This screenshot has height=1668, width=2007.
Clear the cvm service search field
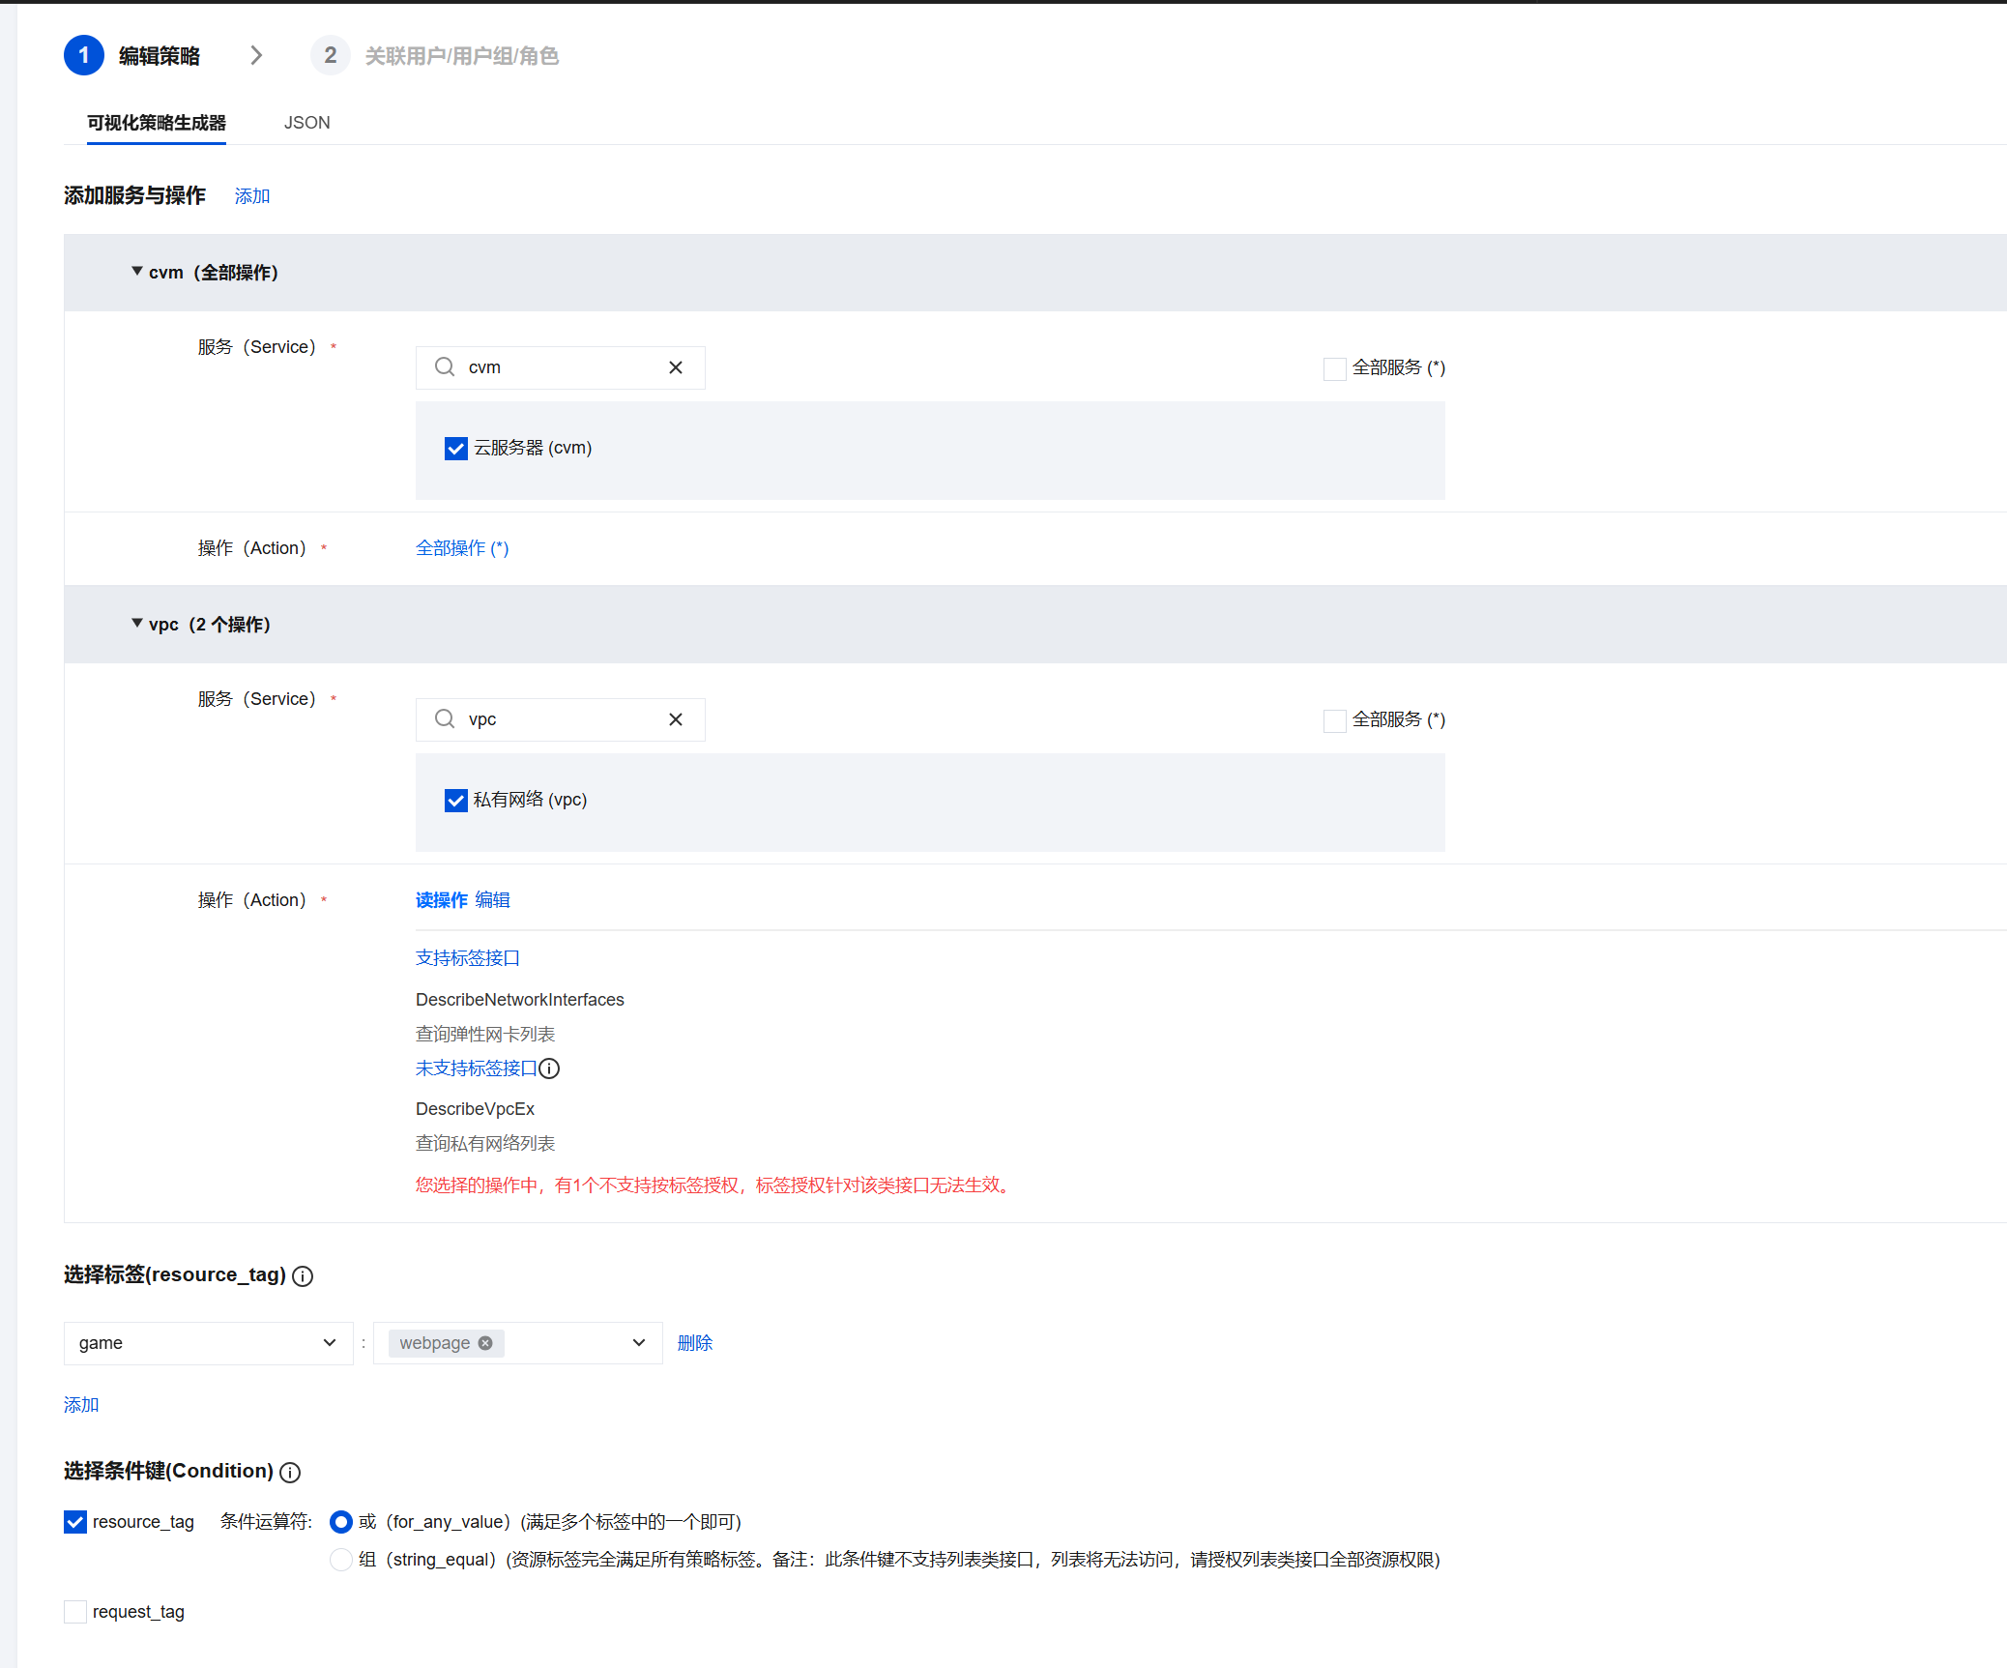(x=676, y=367)
